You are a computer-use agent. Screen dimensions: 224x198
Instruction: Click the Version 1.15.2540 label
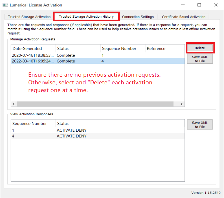pos(206,193)
